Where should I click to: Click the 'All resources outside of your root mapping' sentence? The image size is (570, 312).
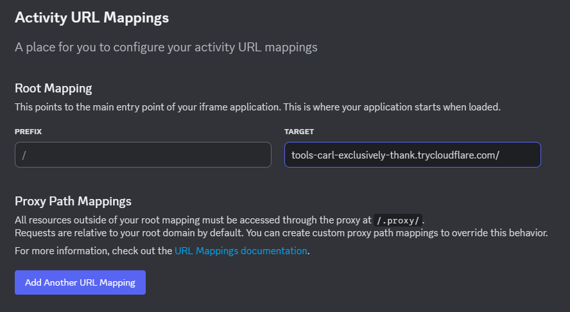[220, 220]
